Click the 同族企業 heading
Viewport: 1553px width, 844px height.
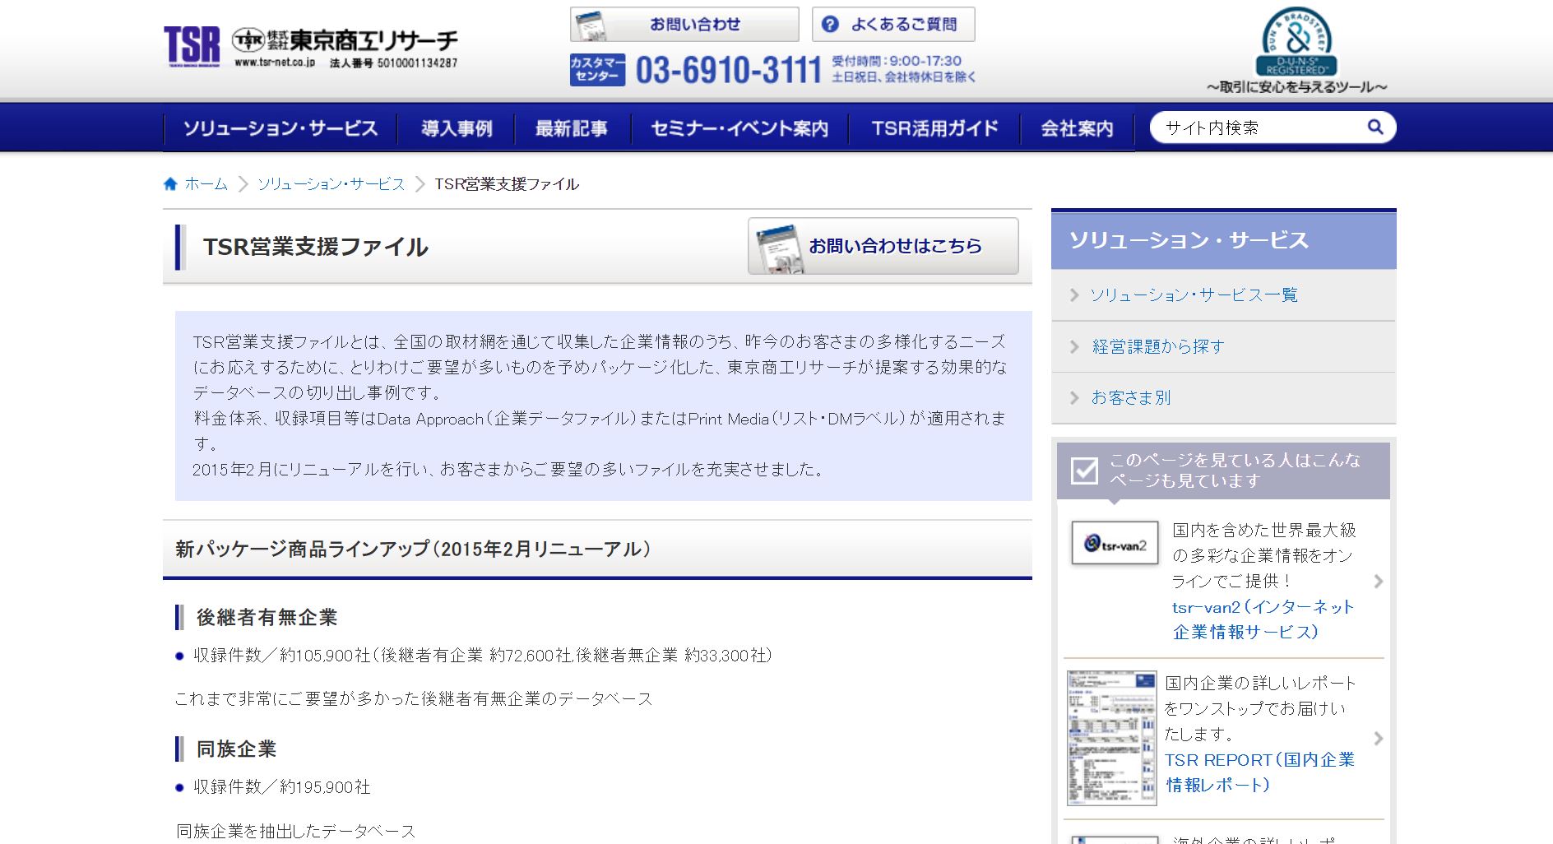tap(236, 749)
